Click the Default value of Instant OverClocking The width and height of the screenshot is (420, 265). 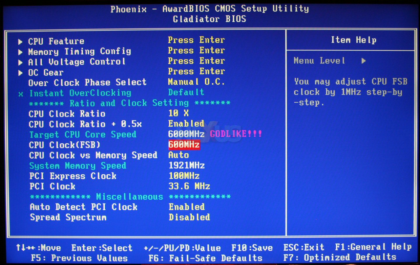186,93
